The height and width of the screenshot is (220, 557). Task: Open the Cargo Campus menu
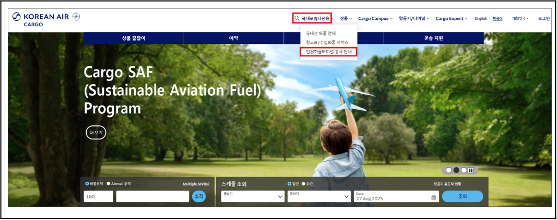pyautogui.click(x=375, y=18)
